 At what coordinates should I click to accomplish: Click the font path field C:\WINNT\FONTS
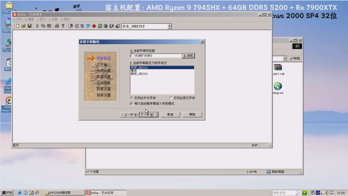[x=156, y=56]
